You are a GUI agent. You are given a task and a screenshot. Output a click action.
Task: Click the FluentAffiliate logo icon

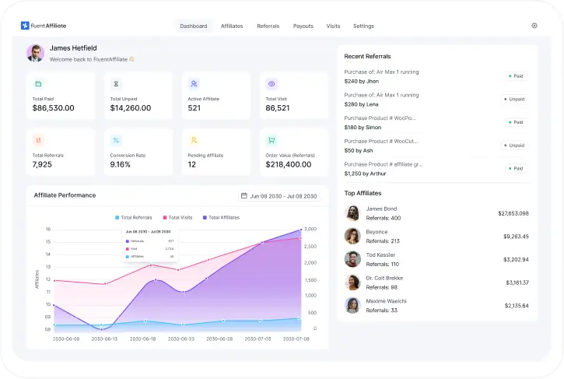coord(25,26)
